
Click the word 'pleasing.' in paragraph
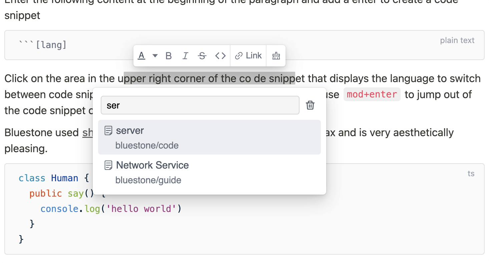(26, 149)
